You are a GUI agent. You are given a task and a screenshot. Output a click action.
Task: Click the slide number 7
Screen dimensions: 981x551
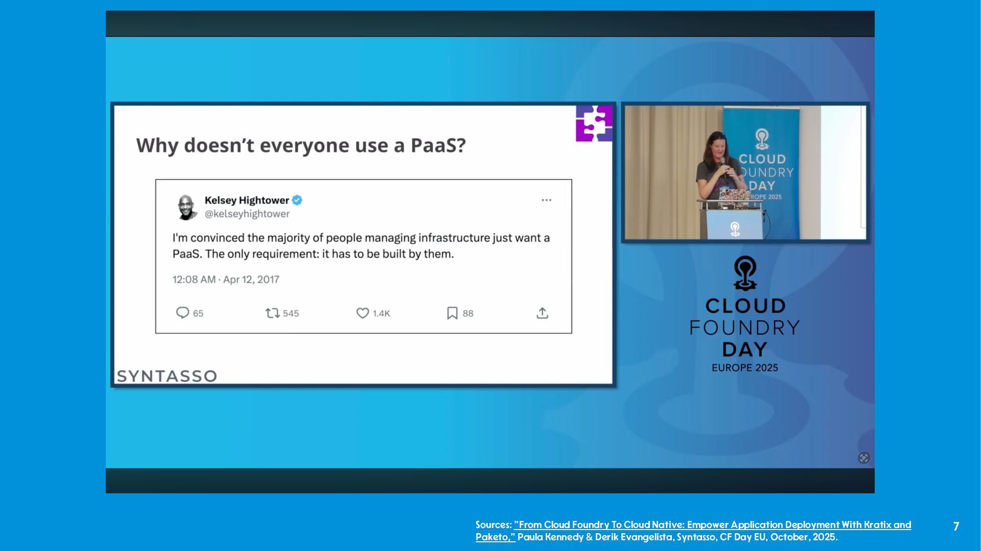tap(956, 526)
